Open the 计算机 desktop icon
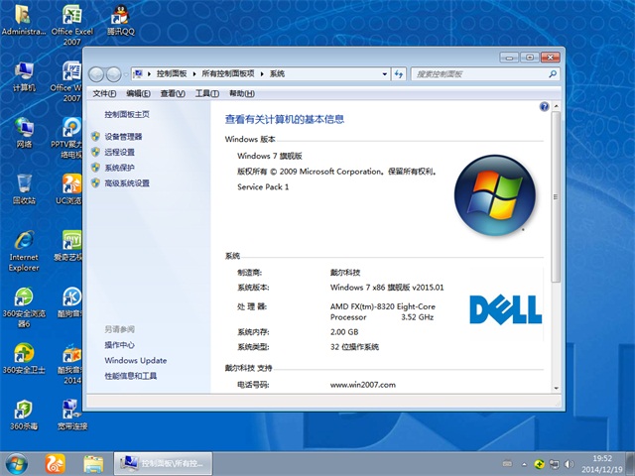635x476 pixels. [x=24, y=72]
